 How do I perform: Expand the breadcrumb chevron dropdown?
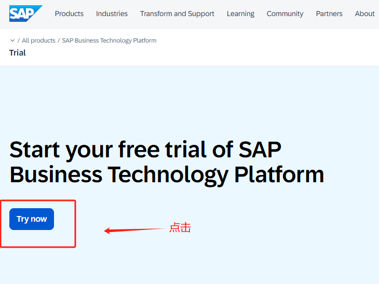tap(12, 40)
